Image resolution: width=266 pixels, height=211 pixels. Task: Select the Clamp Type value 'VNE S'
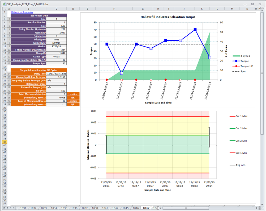tap(56, 57)
